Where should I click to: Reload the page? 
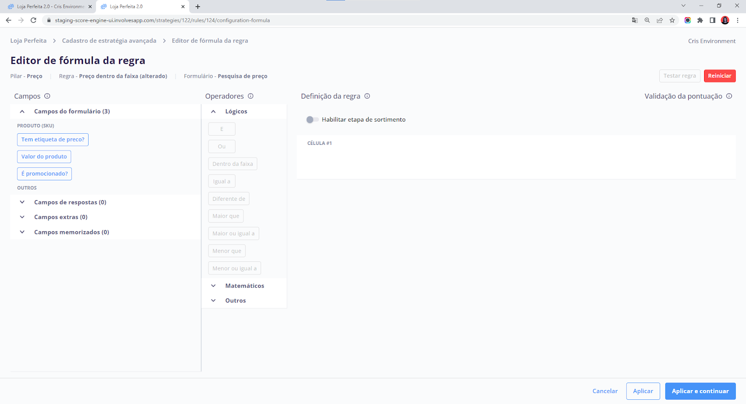(x=33, y=20)
